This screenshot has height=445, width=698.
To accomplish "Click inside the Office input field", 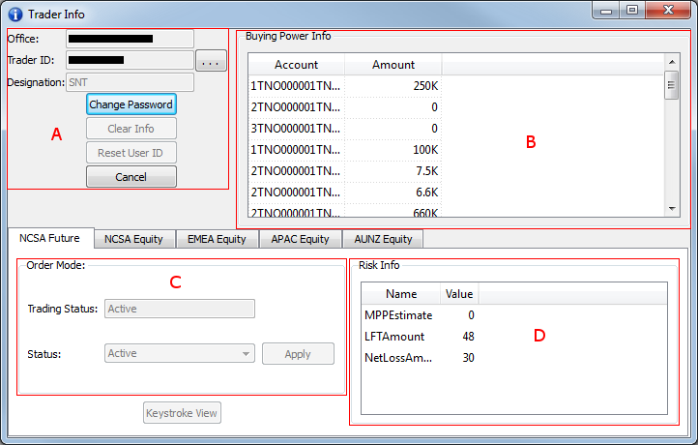I will pyautogui.click(x=130, y=39).
